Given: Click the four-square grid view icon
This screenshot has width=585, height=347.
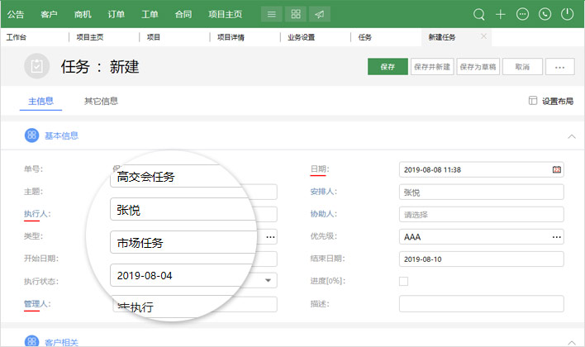Looking at the screenshot, I should pos(296,14).
